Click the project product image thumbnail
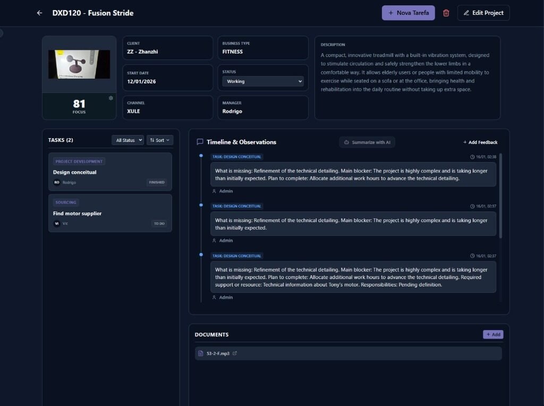The width and height of the screenshot is (544, 406). click(x=79, y=64)
